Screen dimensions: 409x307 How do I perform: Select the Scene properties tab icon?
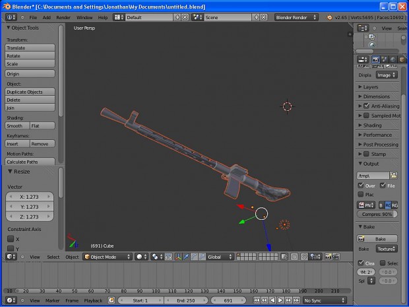(384, 59)
